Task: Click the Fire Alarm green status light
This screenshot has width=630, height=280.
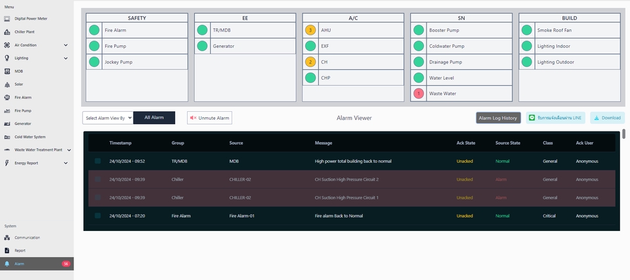Action: pos(94,31)
